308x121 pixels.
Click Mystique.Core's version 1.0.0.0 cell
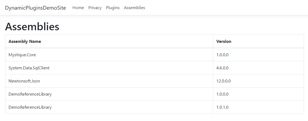pos(222,55)
